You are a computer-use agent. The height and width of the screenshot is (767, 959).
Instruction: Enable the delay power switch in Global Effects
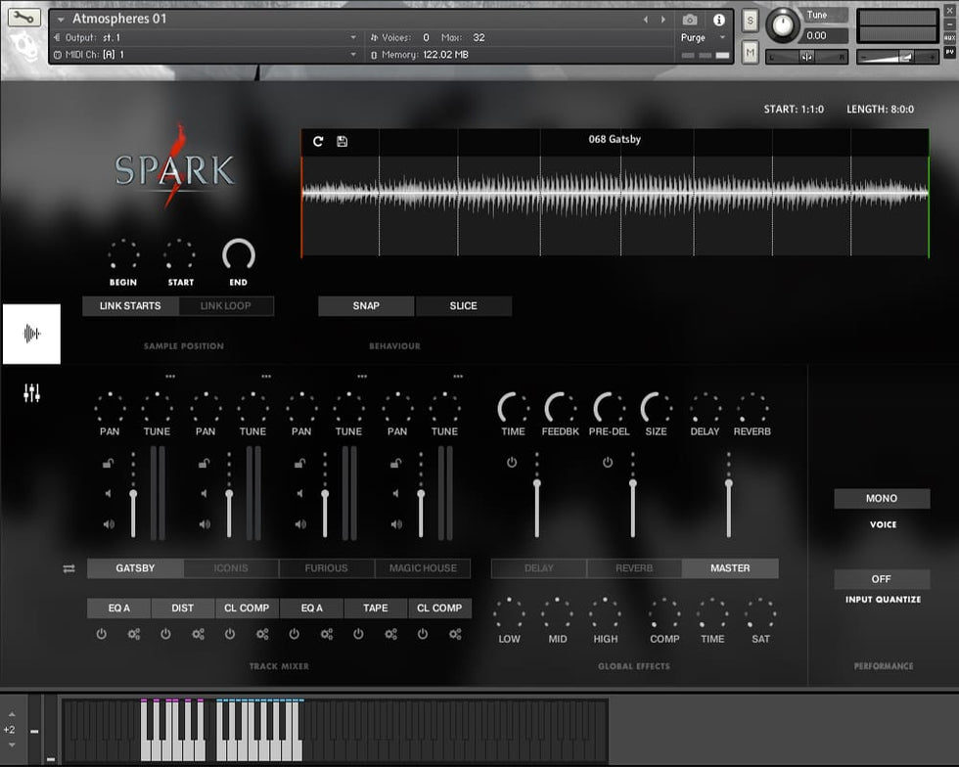pyautogui.click(x=512, y=462)
